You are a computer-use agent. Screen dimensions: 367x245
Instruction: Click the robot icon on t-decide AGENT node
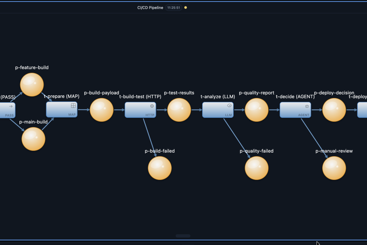(x=307, y=106)
